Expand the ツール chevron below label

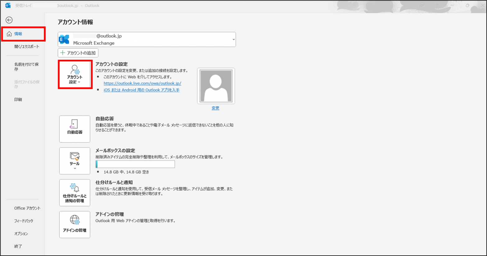point(75,169)
